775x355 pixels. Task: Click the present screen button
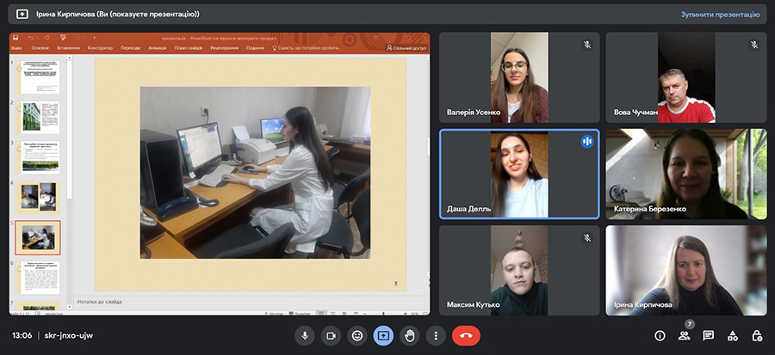click(x=383, y=336)
